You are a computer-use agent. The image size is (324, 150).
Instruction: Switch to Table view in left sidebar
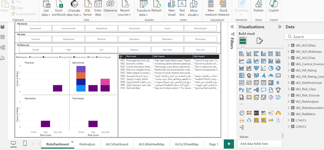[3, 37]
